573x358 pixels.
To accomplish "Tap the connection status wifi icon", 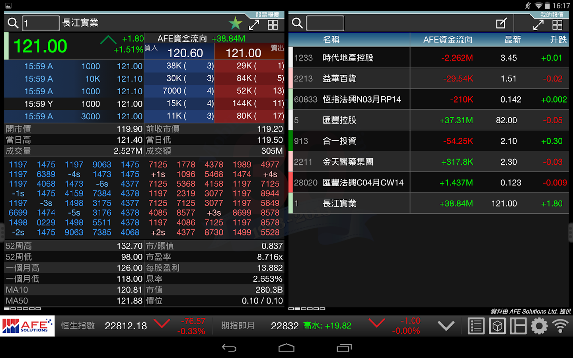I will click(x=561, y=325).
